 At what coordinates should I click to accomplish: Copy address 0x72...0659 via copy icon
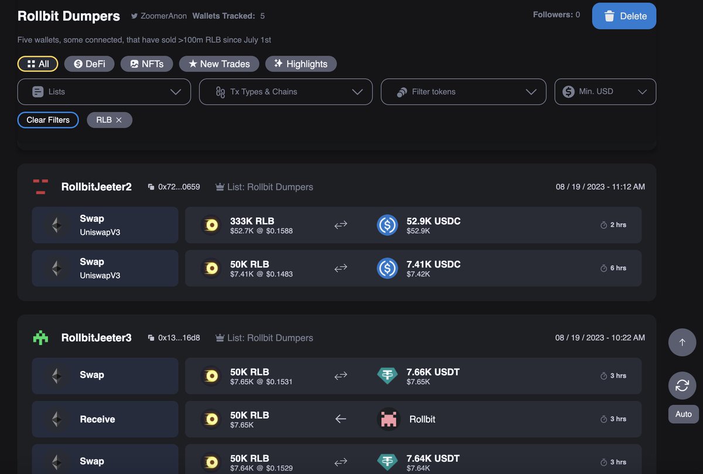coord(151,187)
